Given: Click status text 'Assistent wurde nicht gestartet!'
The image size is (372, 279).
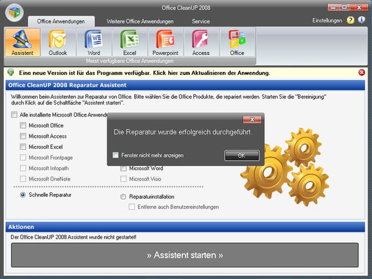Looking at the screenshot, I should point(73,237).
